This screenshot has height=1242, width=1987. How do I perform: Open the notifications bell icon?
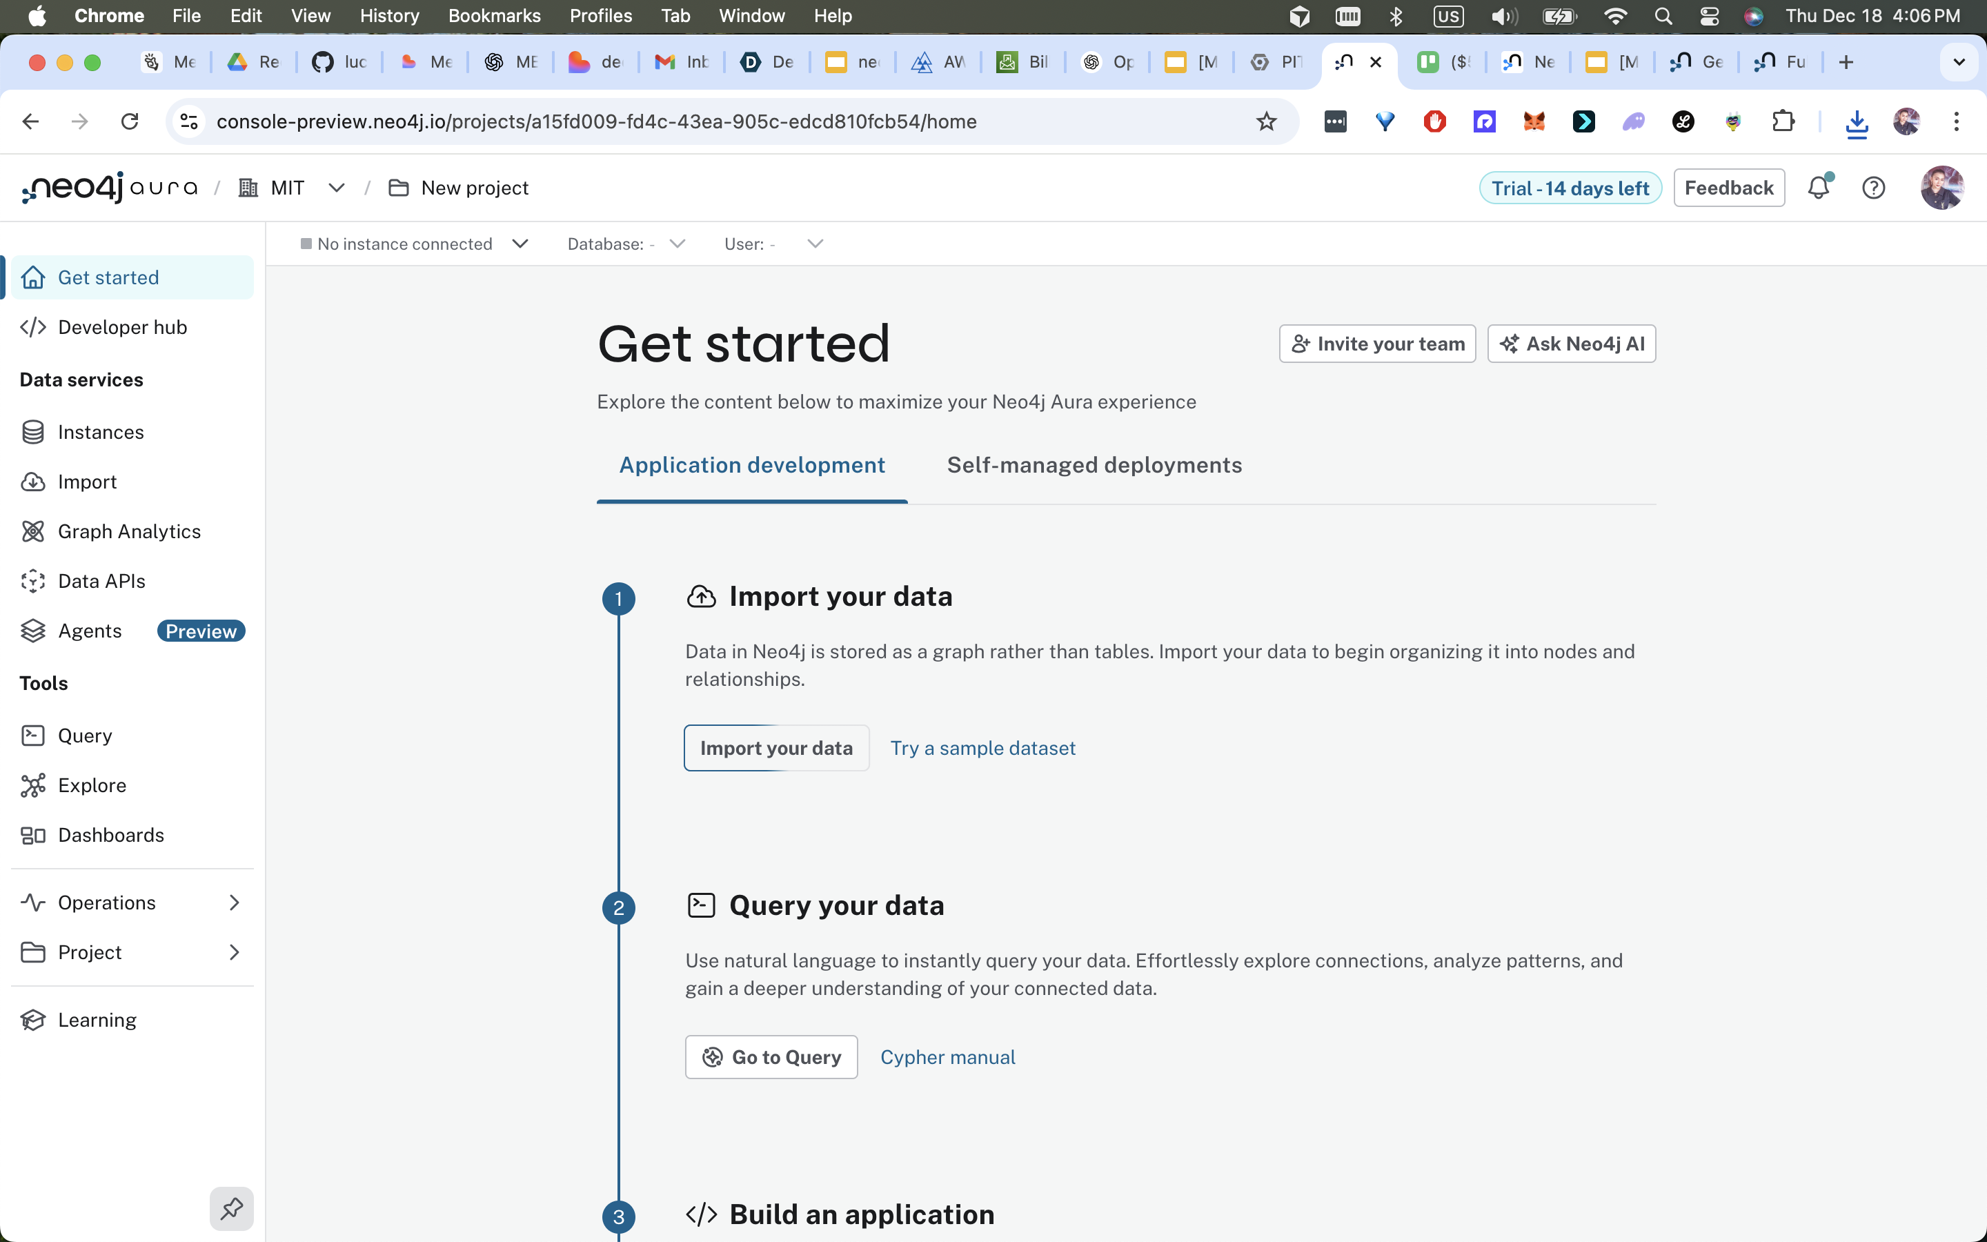(1818, 188)
